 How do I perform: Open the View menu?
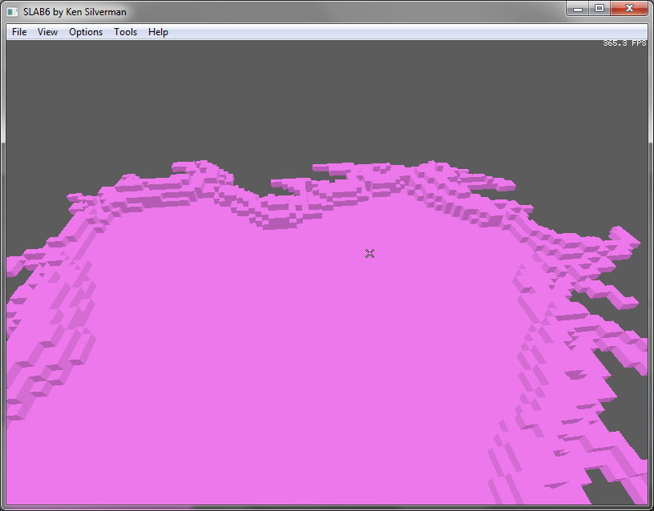[x=47, y=32]
